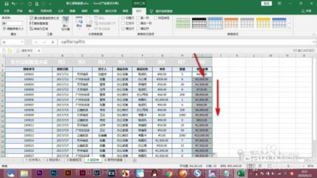Click the Cancel X button in formula bar
317x178 pixels.
(36, 42)
